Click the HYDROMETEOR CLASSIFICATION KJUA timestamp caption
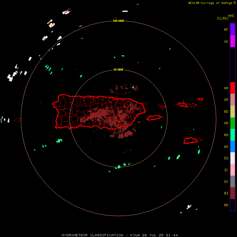Screen dimensions: 237x237 click(120, 235)
